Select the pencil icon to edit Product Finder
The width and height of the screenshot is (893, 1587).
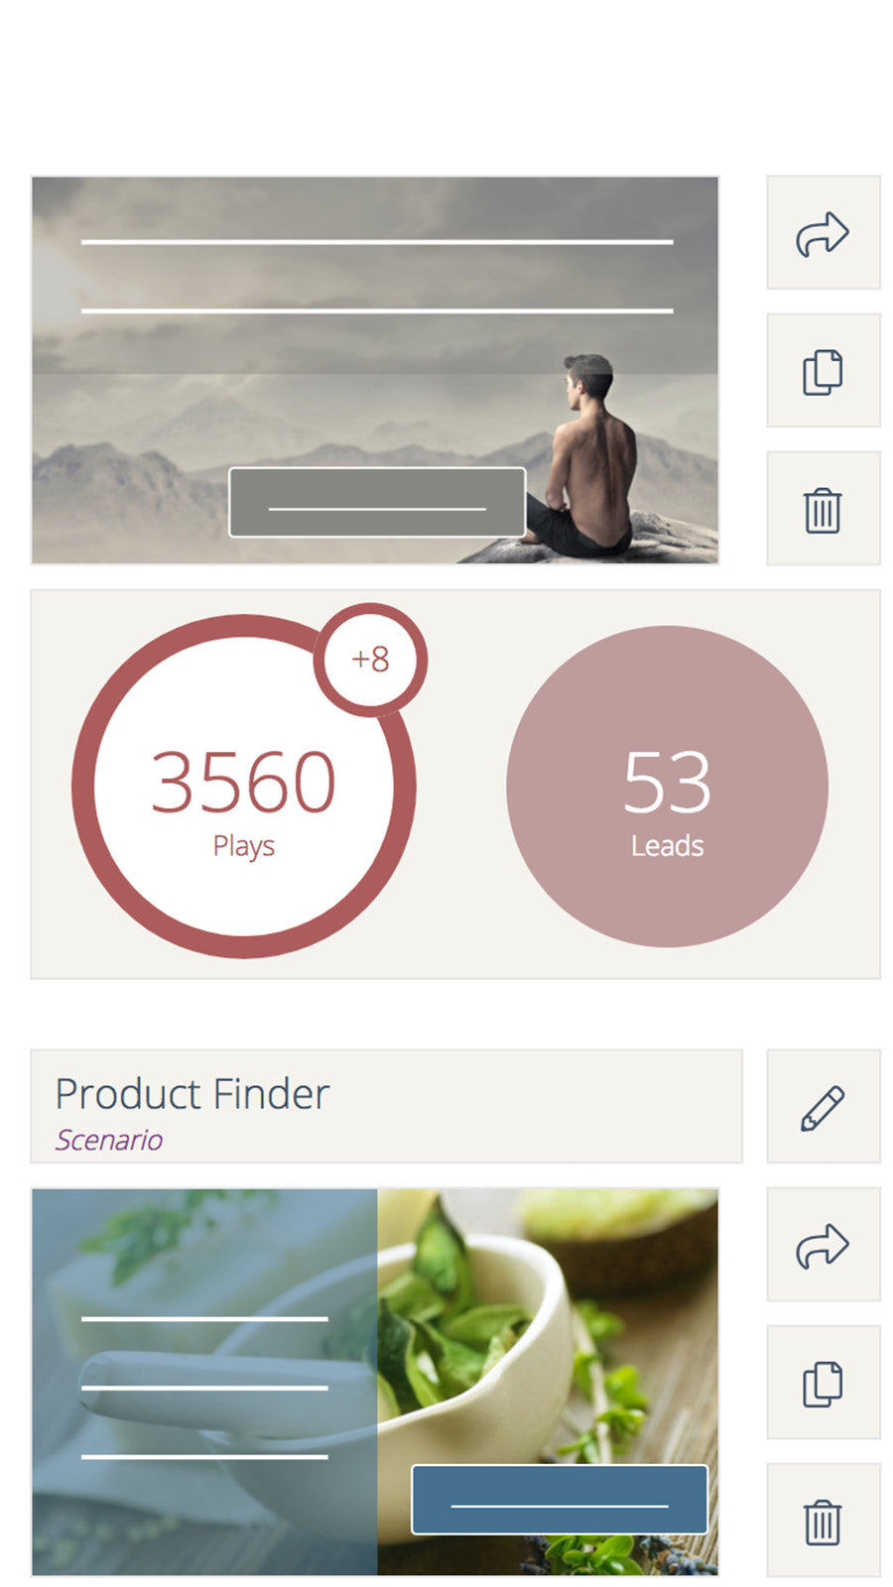(823, 1106)
